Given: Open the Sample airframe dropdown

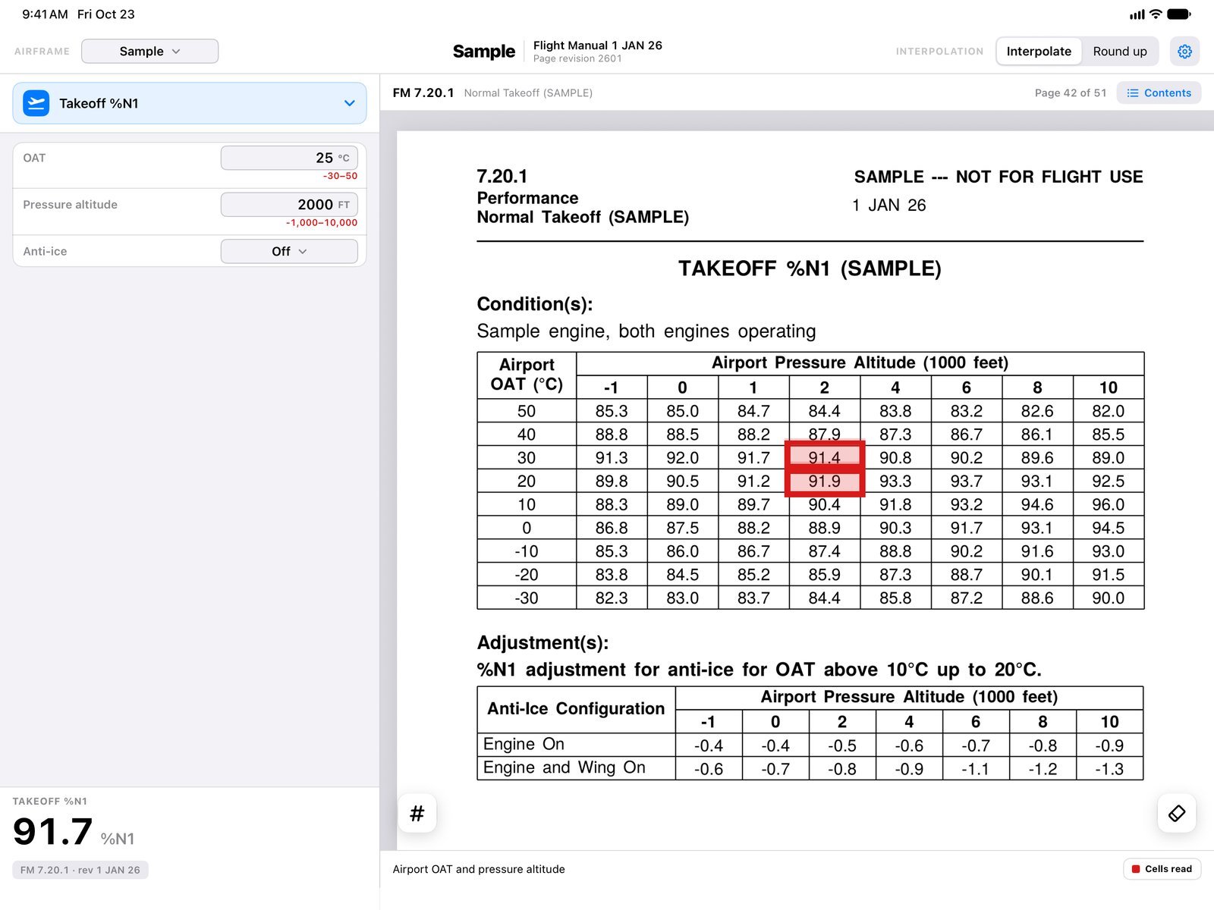Looking at the screenshot, I should (x=149, y=51).
